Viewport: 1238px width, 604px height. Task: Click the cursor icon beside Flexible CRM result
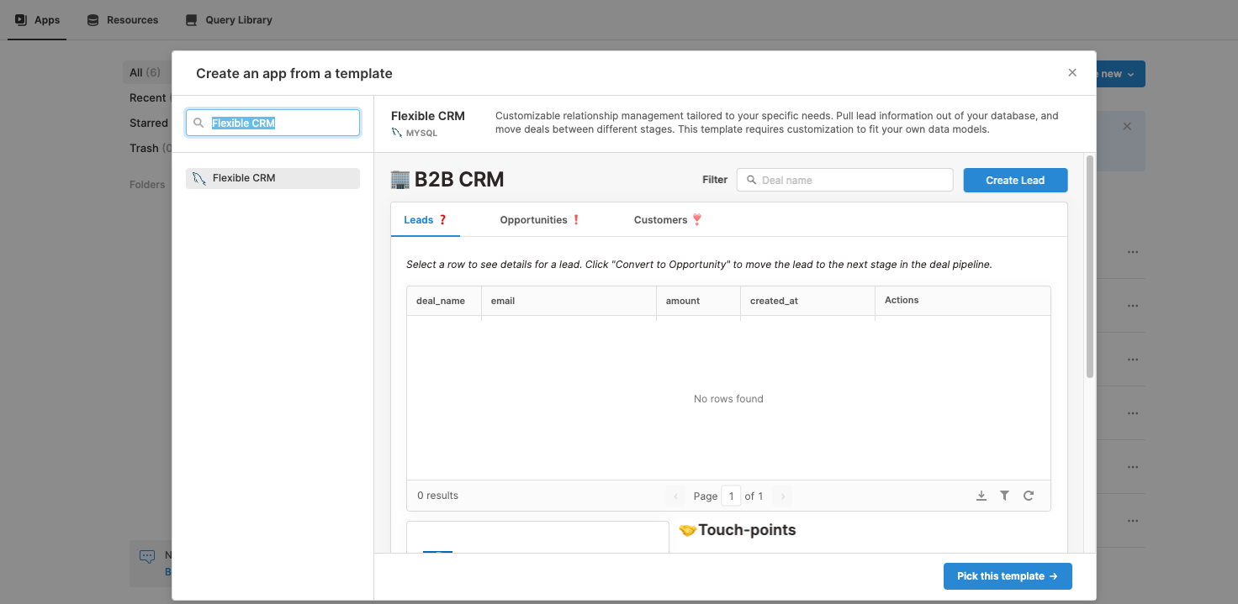pyautogui.click(x=201, y=177)
